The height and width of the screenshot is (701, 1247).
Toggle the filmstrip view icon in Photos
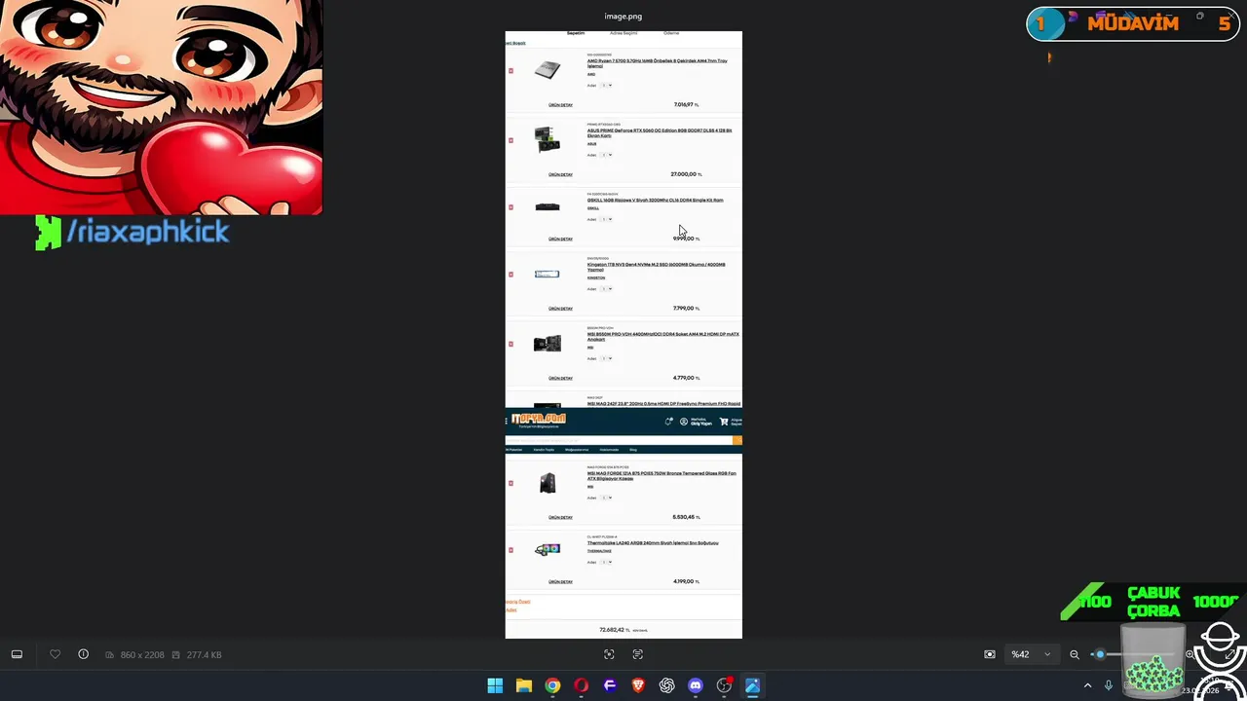coord(17,654)
